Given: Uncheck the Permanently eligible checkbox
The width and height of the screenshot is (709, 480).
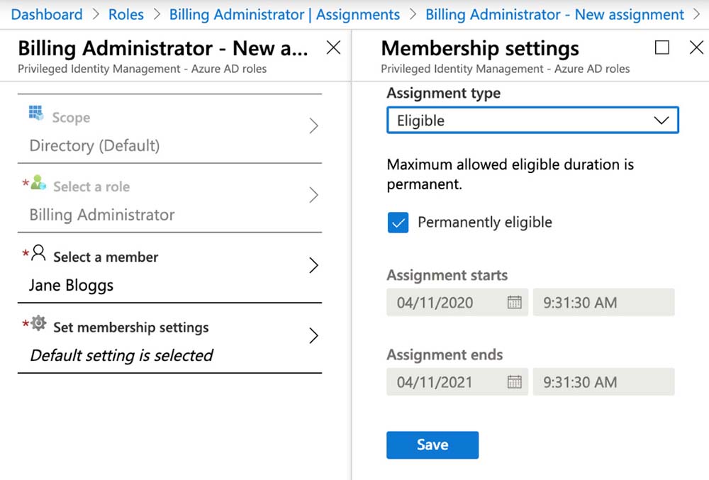Looking at the screenshot, I should click(398, 223).
